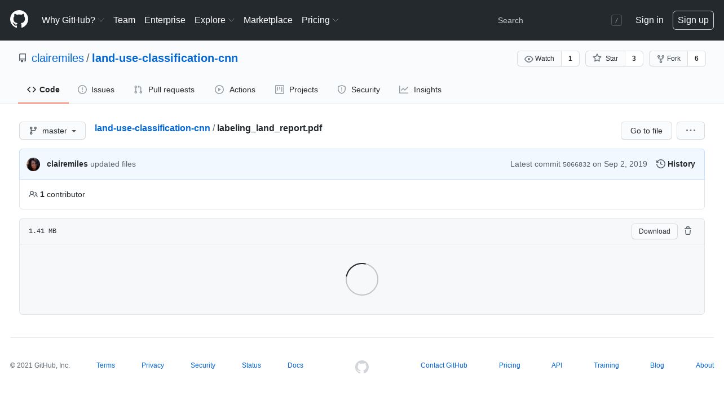The height and width of the screenshot is (402, 724).
Task: View the watchers count 1
Action: (x=570, y=59)
